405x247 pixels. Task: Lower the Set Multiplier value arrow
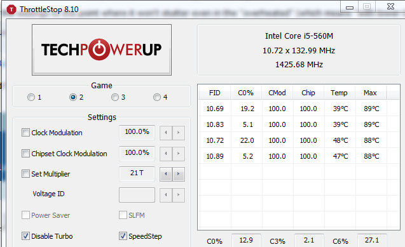coord(166,174)
